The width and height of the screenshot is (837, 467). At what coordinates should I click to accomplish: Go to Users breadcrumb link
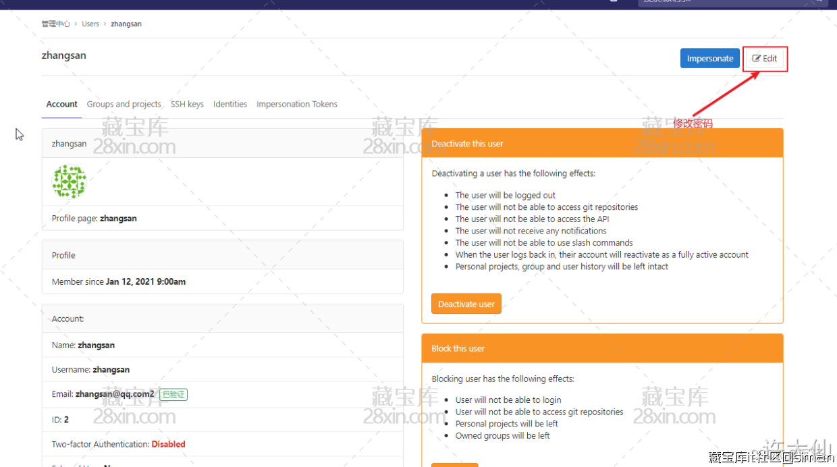[90, 24]
